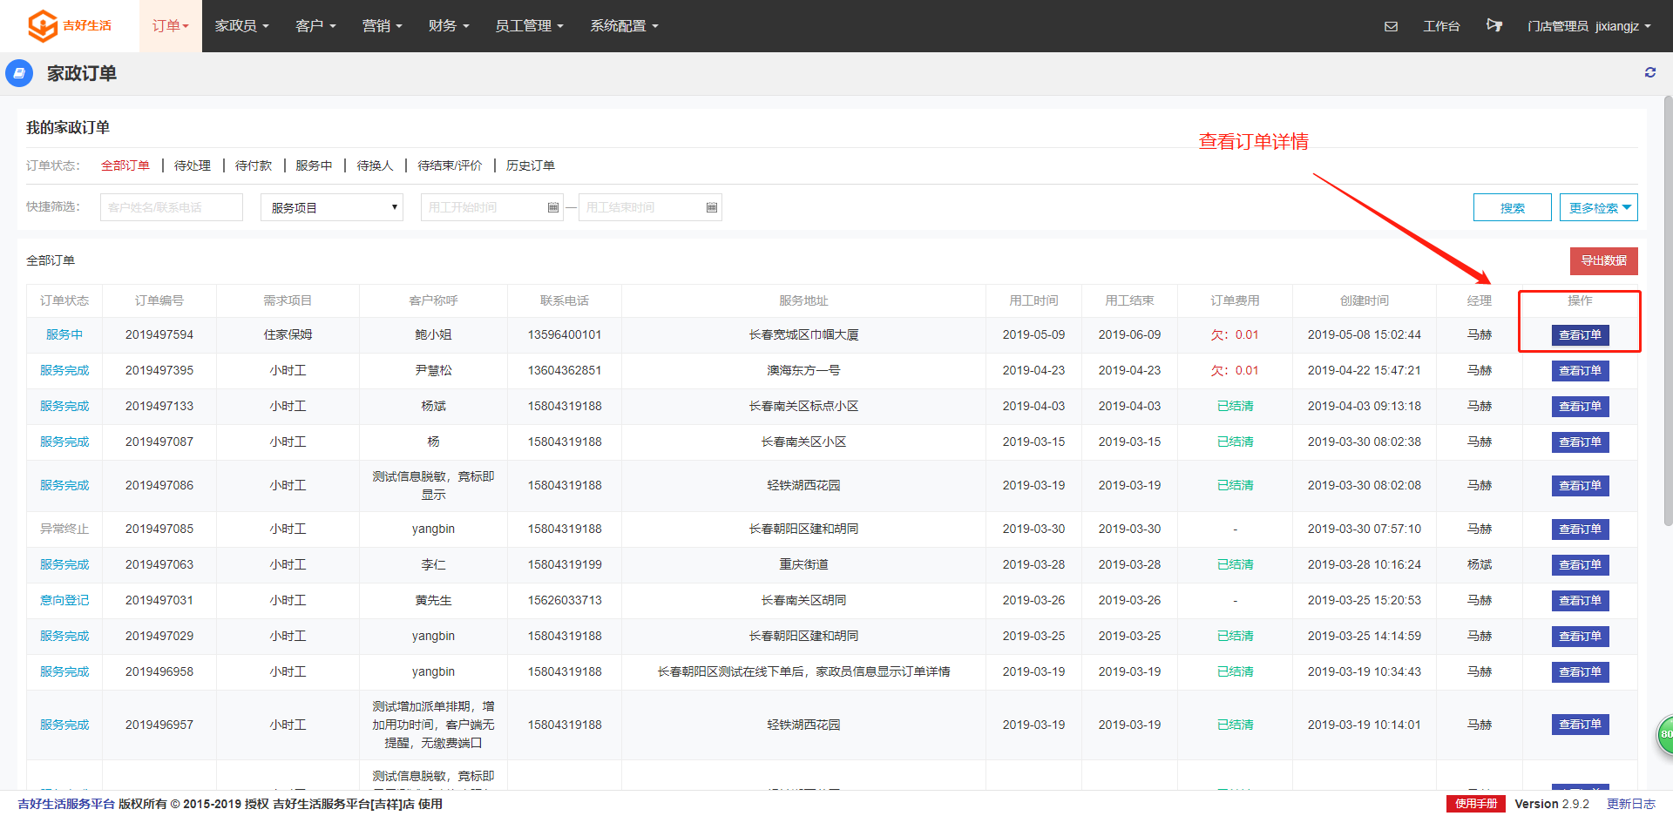This screenshot has height=816, width=1673.
Task: Open the 客户 menu
Action: coord(315,26)
